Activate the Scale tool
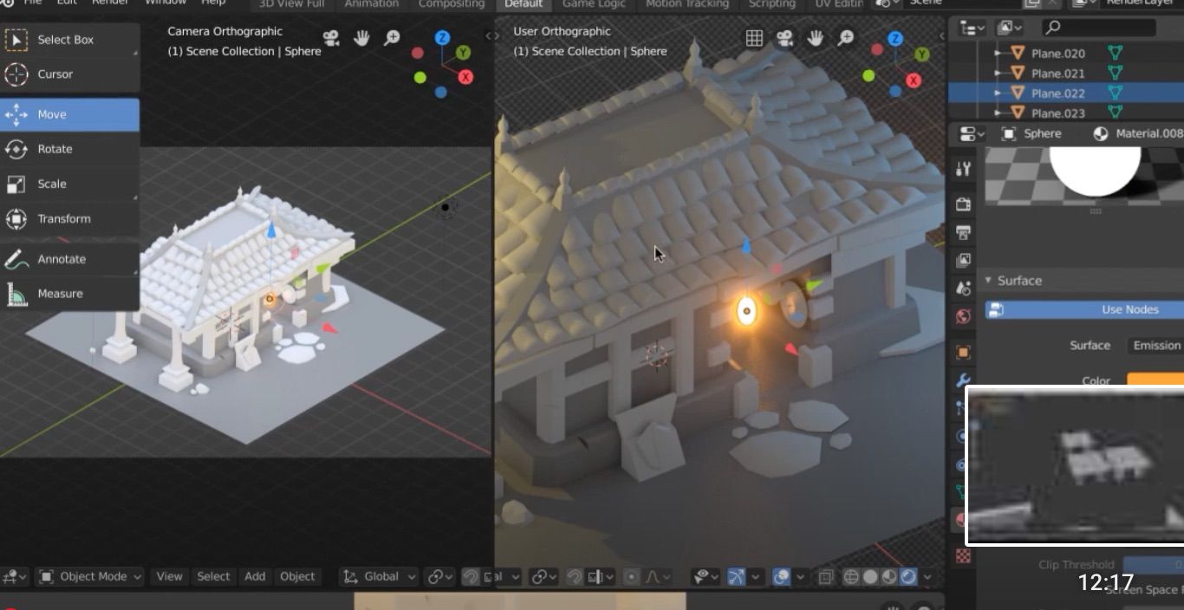This screenshot has width=1184, height=610. tap(69, 184)
